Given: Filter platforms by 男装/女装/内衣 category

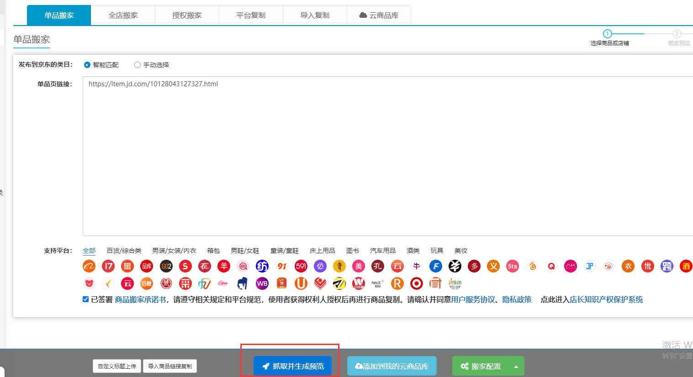Looking at the screenshot, I should pyautogui.click(x=174, y=251).
